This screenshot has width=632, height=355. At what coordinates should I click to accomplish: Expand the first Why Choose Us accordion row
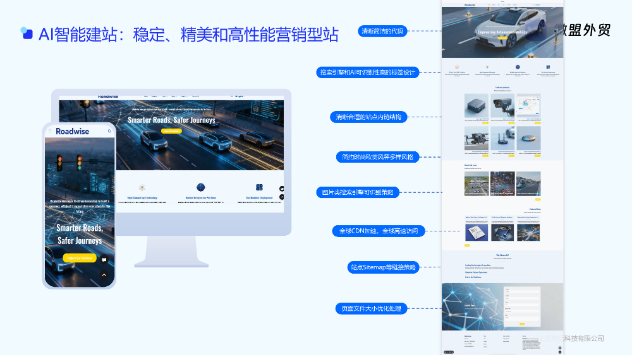pos(502,266)
